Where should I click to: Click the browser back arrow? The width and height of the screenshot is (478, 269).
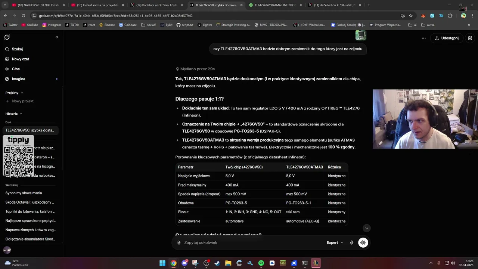tap(5, 16)
